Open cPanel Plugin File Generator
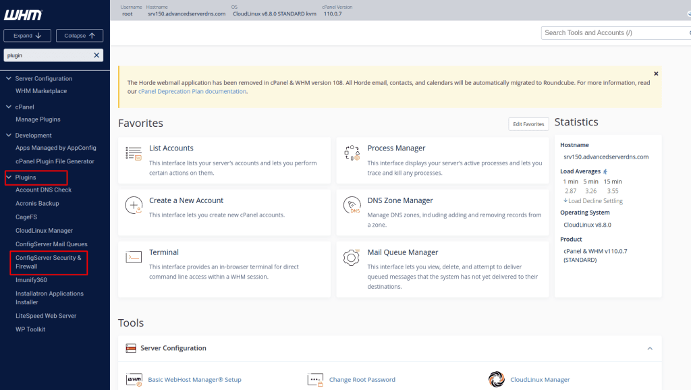Image resolution: width=691 pixels, height=390 pixels. [55, 161]
